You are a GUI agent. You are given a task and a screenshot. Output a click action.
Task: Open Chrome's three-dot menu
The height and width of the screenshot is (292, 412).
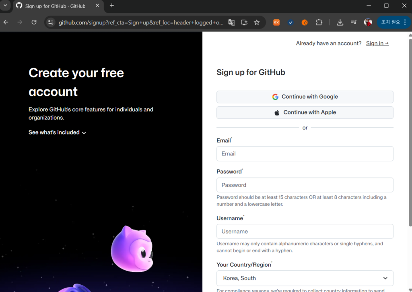[405, 23]
